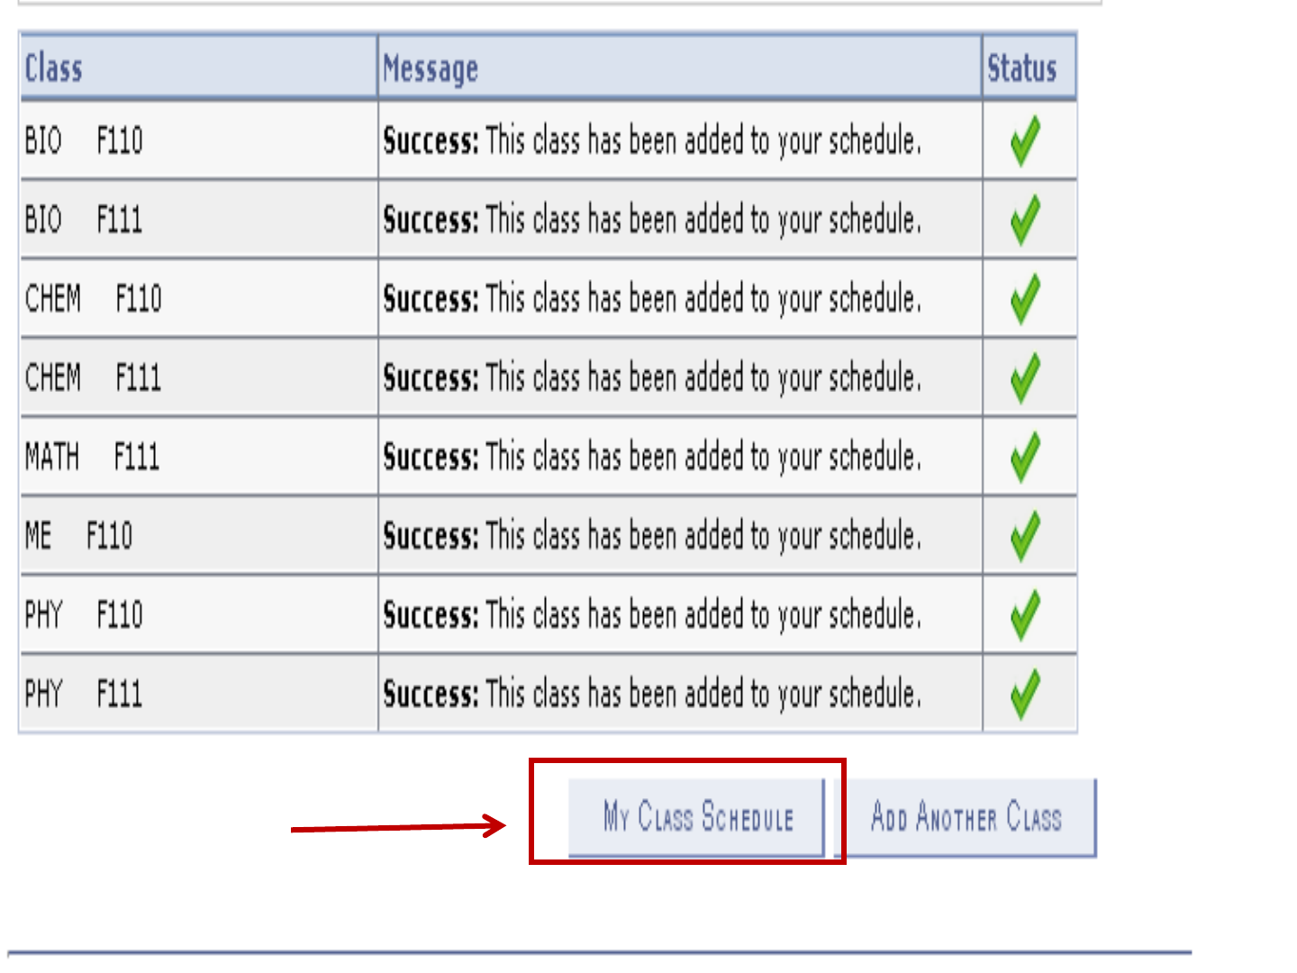Screen dimensions: 1297x973
Task: Click the Class column header
Action: [x=54, y=68]
